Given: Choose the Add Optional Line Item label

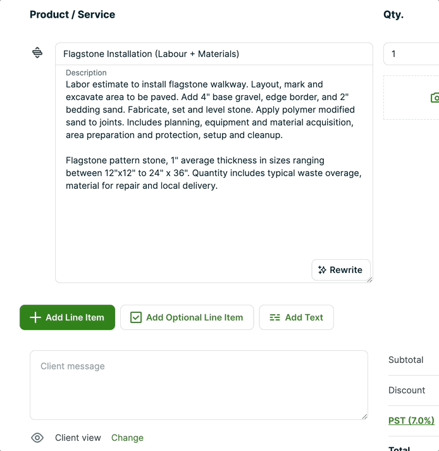Looking at the screenshot, I should [194, 317].
